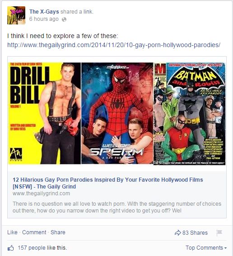Click the Share link below the post
Screen dimensions: 233x256
point(58,232)
